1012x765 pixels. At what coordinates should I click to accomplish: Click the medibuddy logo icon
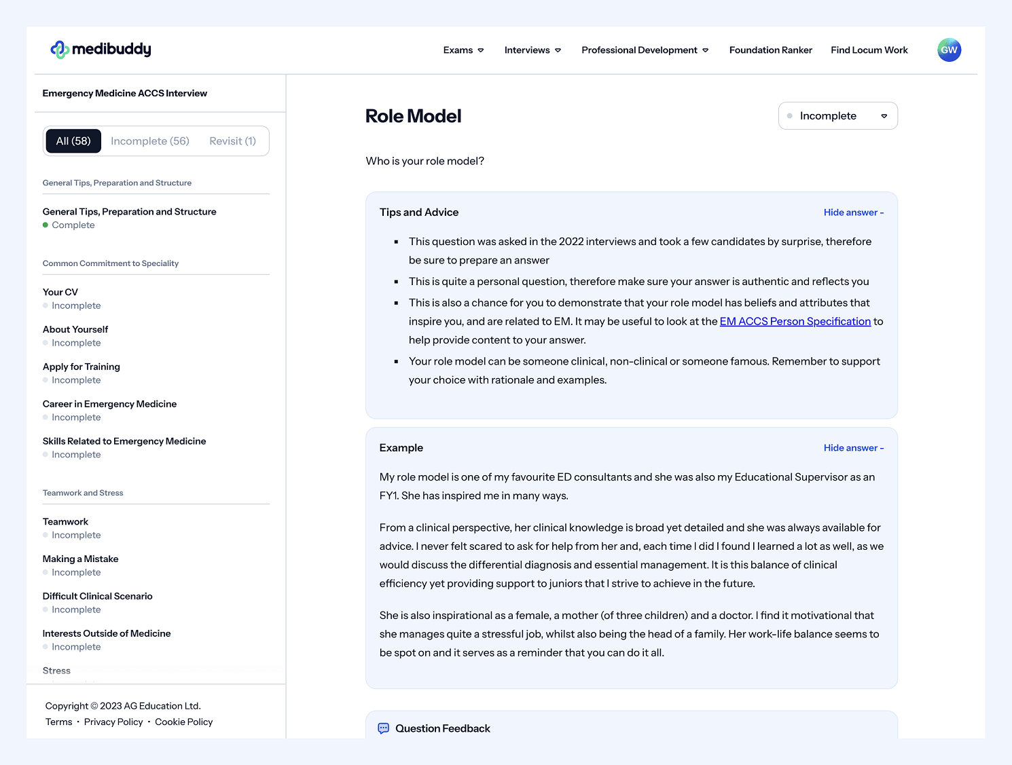pos(60,50)
